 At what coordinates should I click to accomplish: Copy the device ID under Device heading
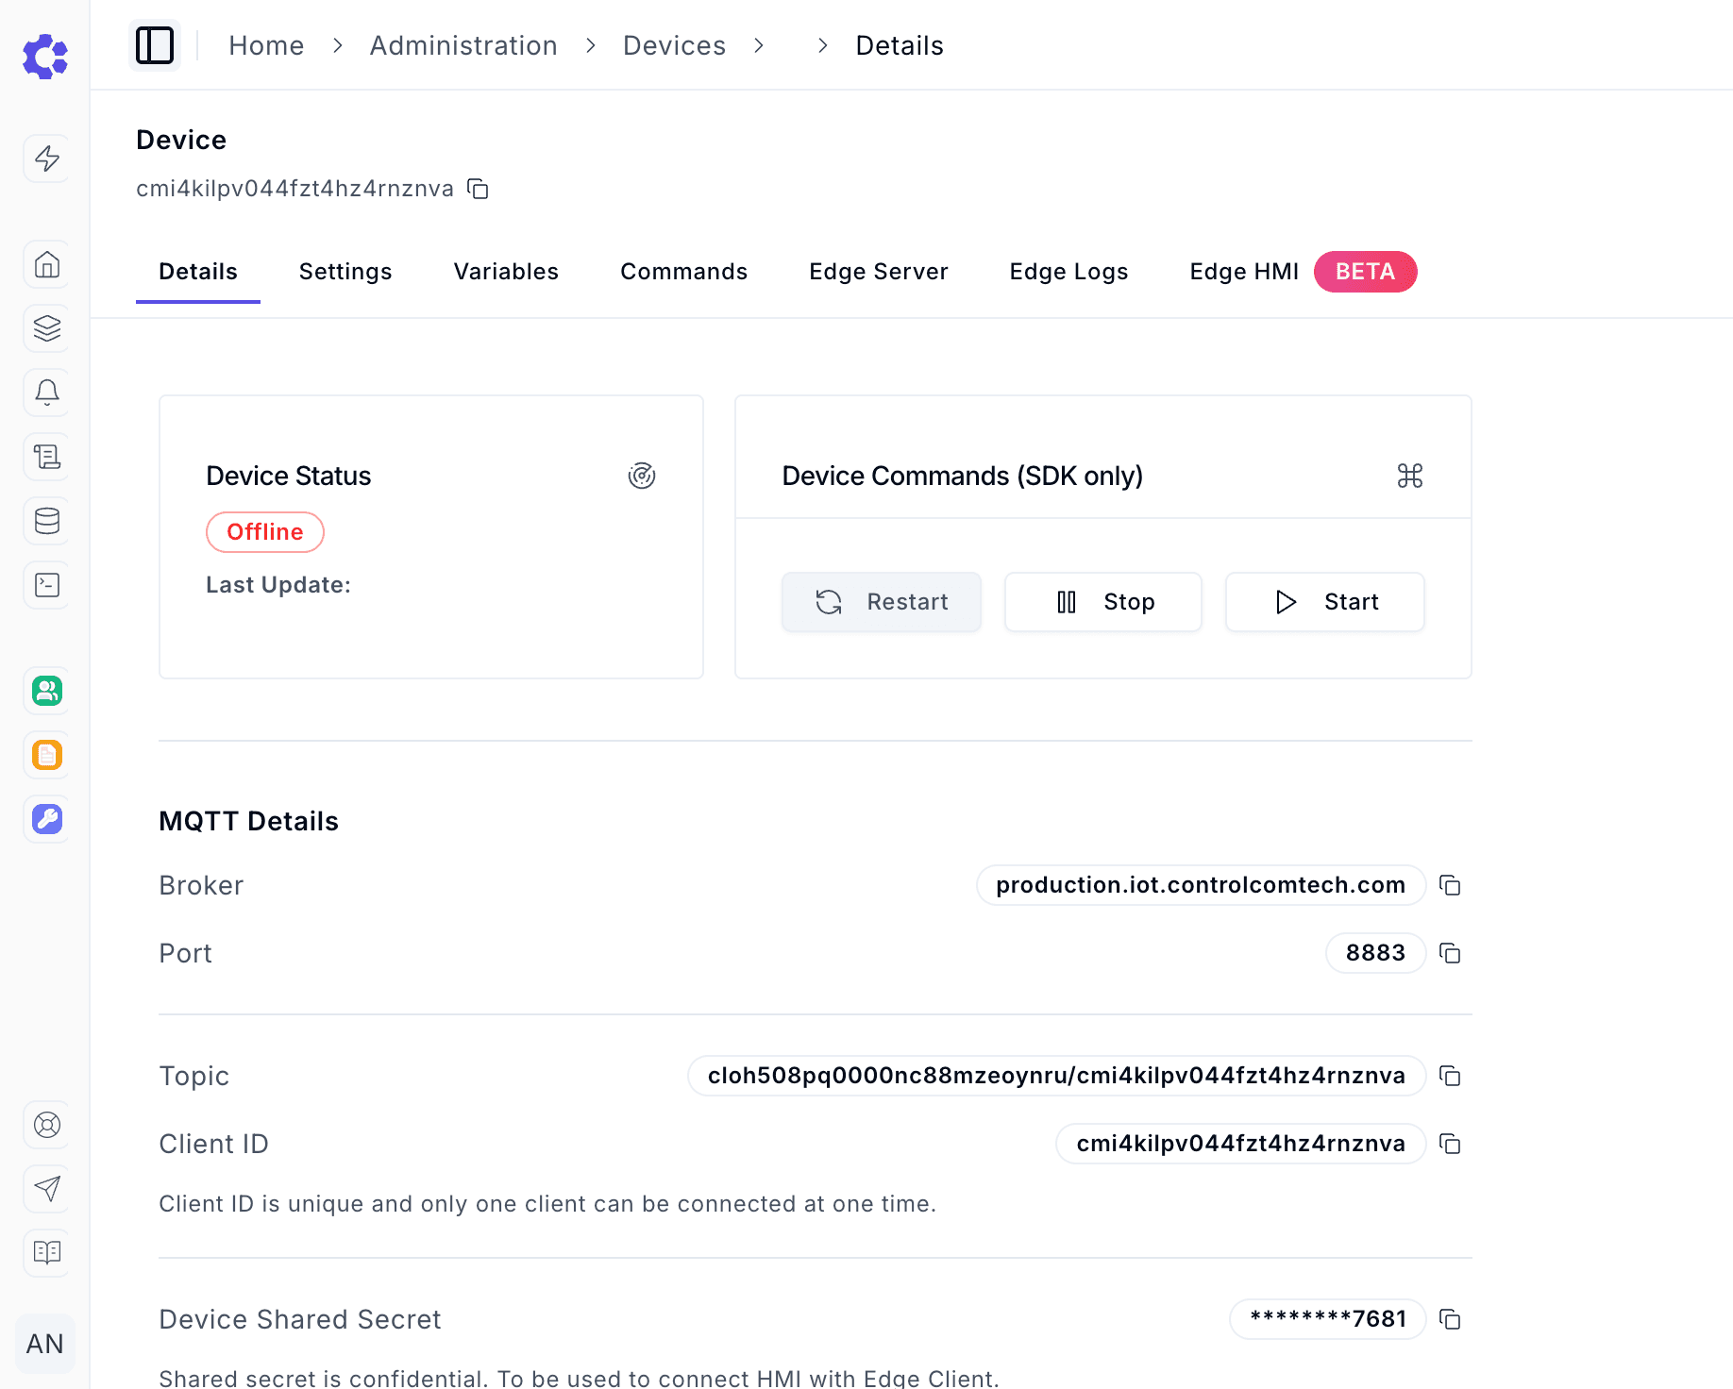(479, 189)
